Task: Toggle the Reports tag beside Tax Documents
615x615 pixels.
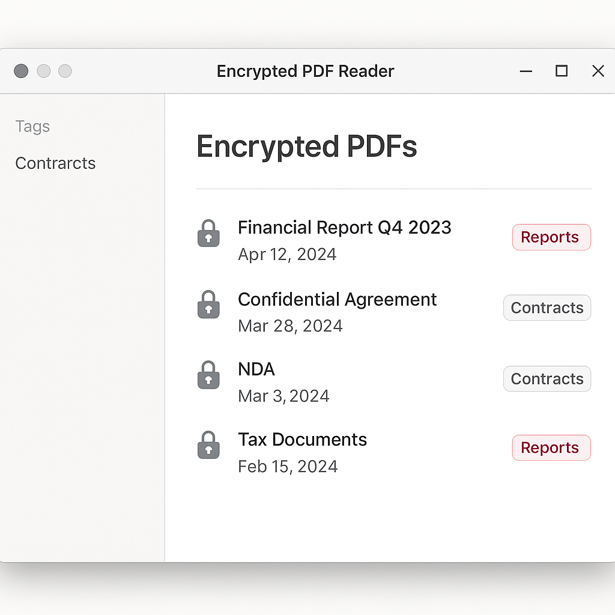Action: tap(551, 447)
